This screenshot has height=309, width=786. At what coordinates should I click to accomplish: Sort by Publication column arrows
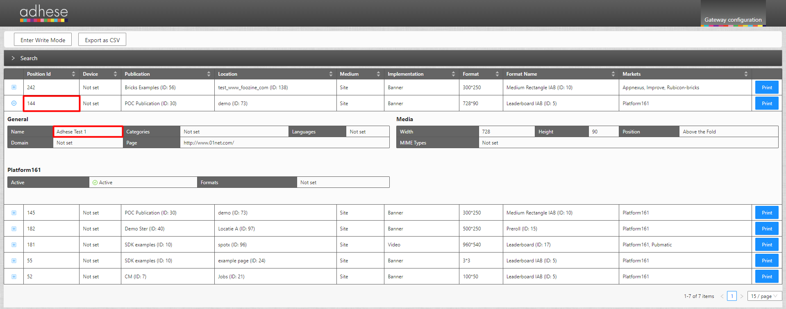[x=209, y=74]
